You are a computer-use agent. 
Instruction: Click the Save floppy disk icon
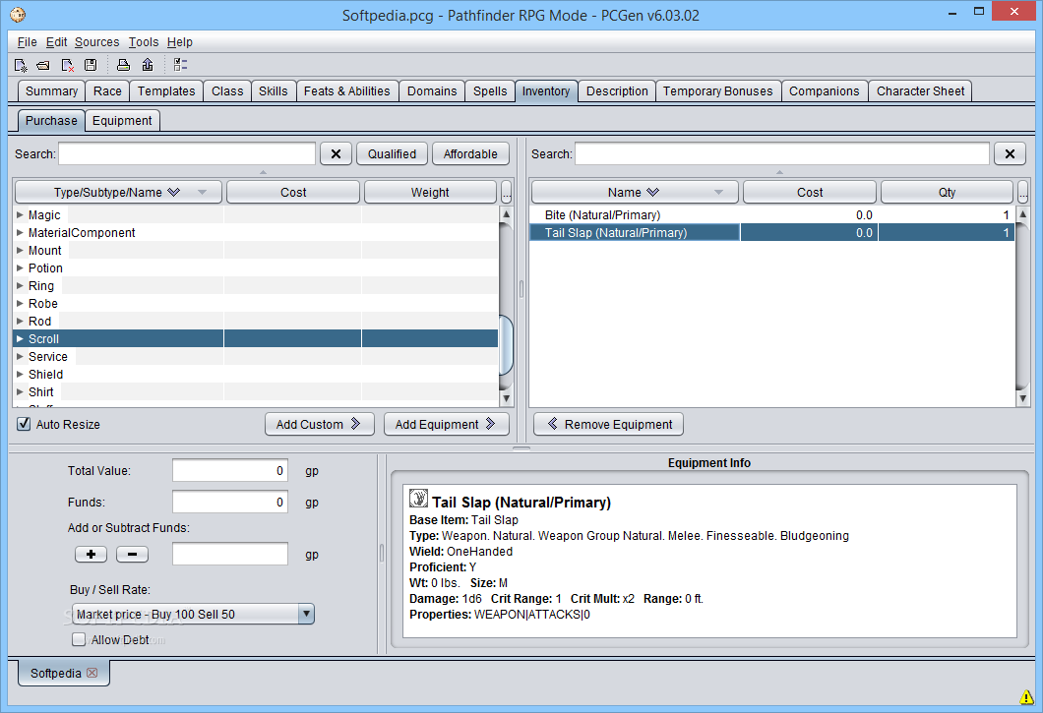pos(91,65)
